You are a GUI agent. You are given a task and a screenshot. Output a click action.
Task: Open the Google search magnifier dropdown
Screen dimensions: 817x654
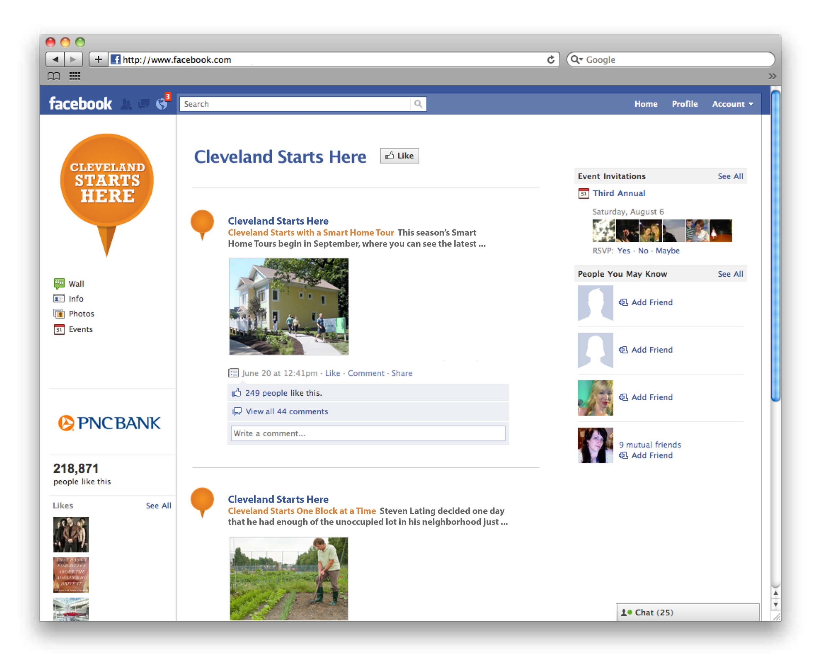[576, 60]
